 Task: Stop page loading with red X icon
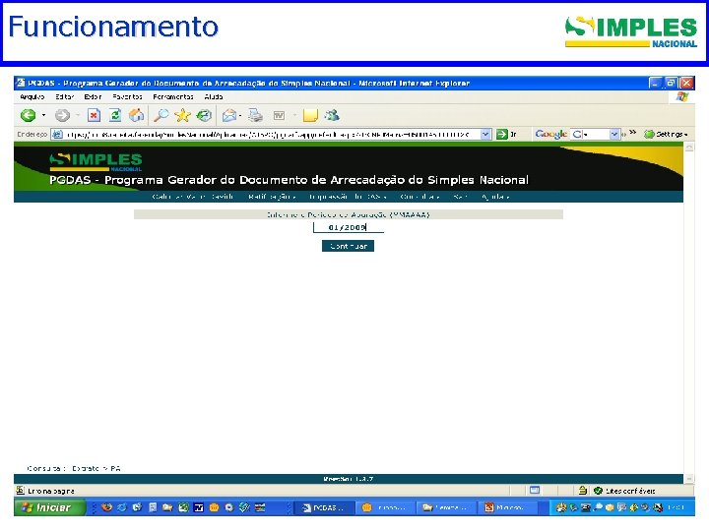pos(94,116)
